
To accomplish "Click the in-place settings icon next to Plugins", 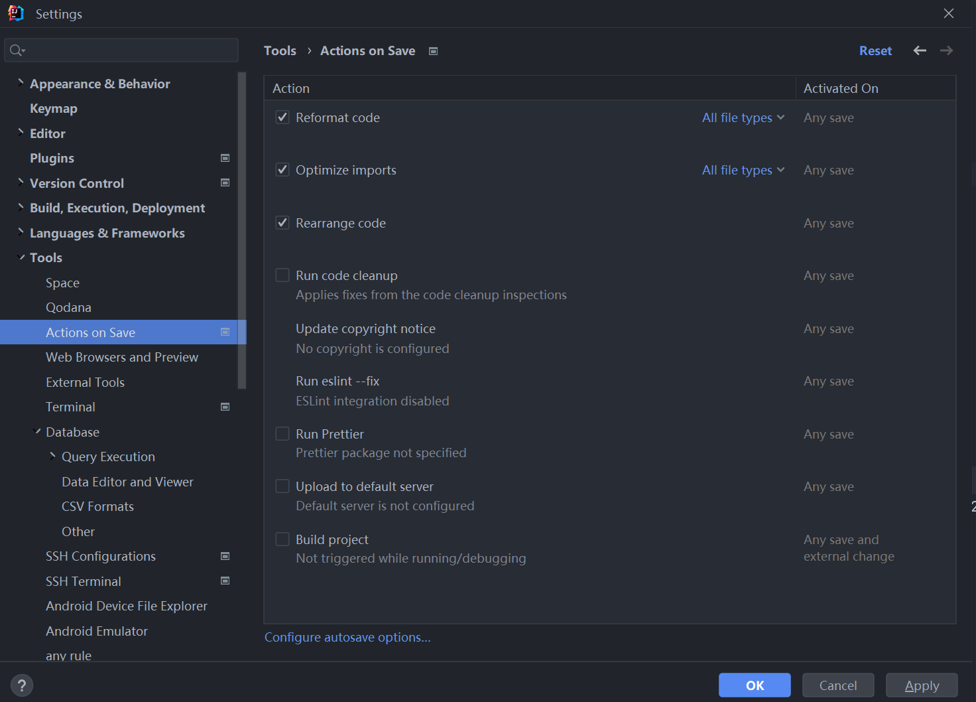I will click(225, 158).
